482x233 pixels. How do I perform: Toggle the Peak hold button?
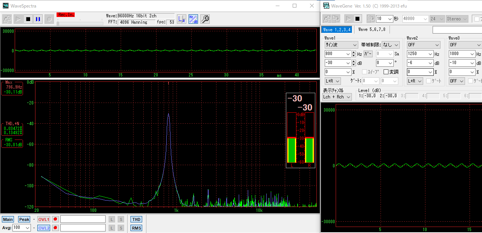[x=24, y=219]
